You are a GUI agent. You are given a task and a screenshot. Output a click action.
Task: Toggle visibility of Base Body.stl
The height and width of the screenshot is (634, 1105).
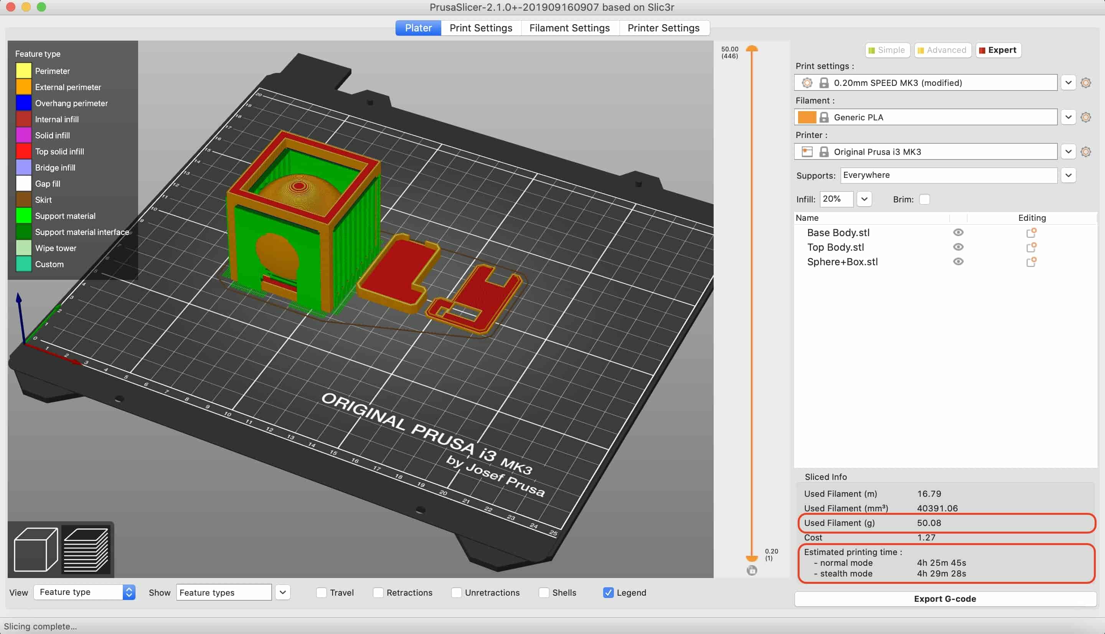point(958,232)
